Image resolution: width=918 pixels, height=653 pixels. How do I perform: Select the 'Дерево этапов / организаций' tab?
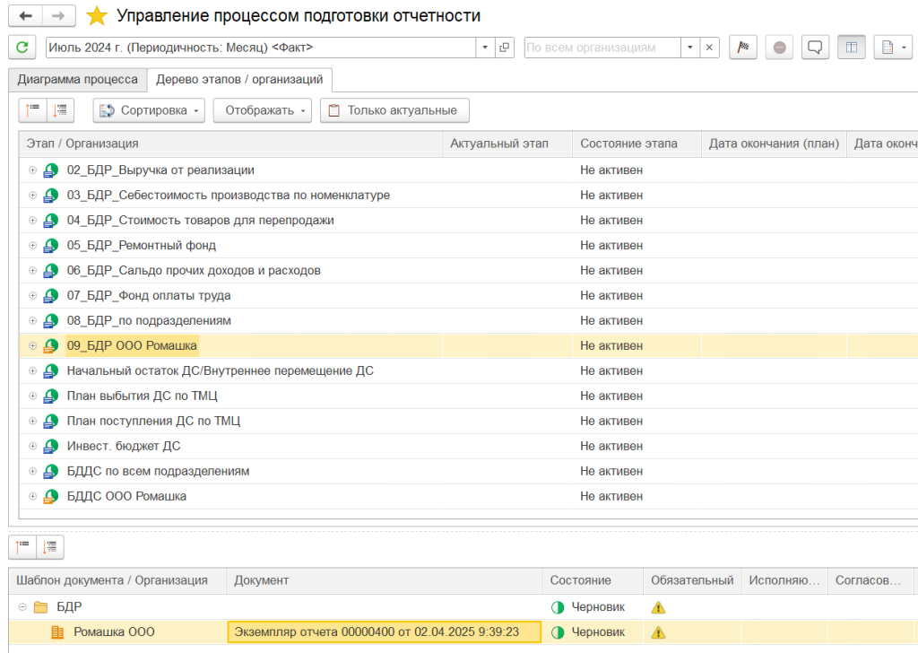(239, 80)
